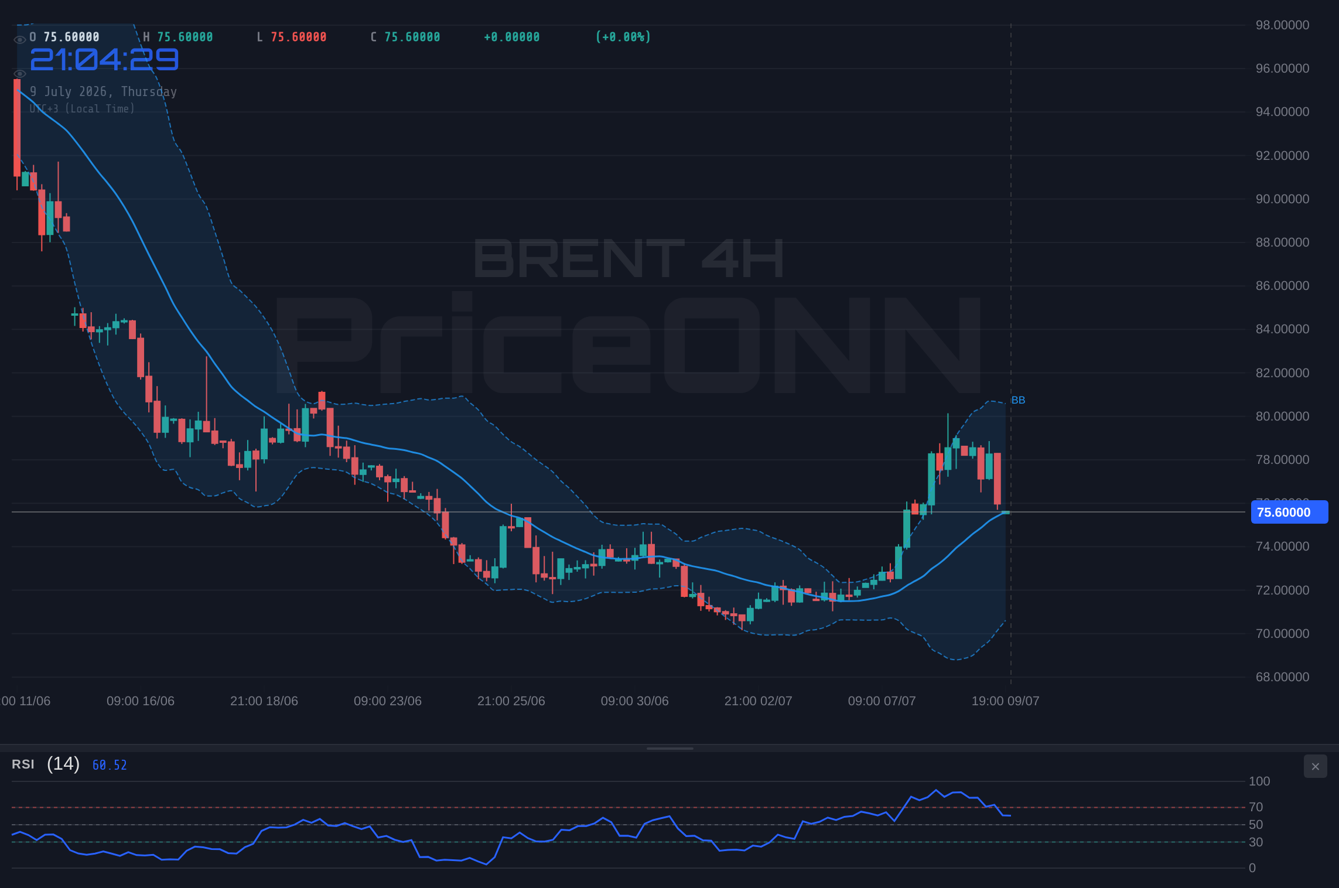Click the RSI scale value 70
Viewport: 1339px width, 888px height.
click(1256, 807)
